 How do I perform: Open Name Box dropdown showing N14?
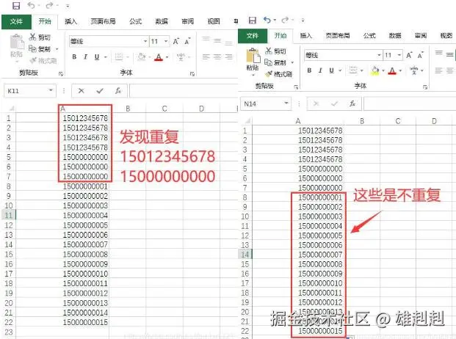click(286, 103)
